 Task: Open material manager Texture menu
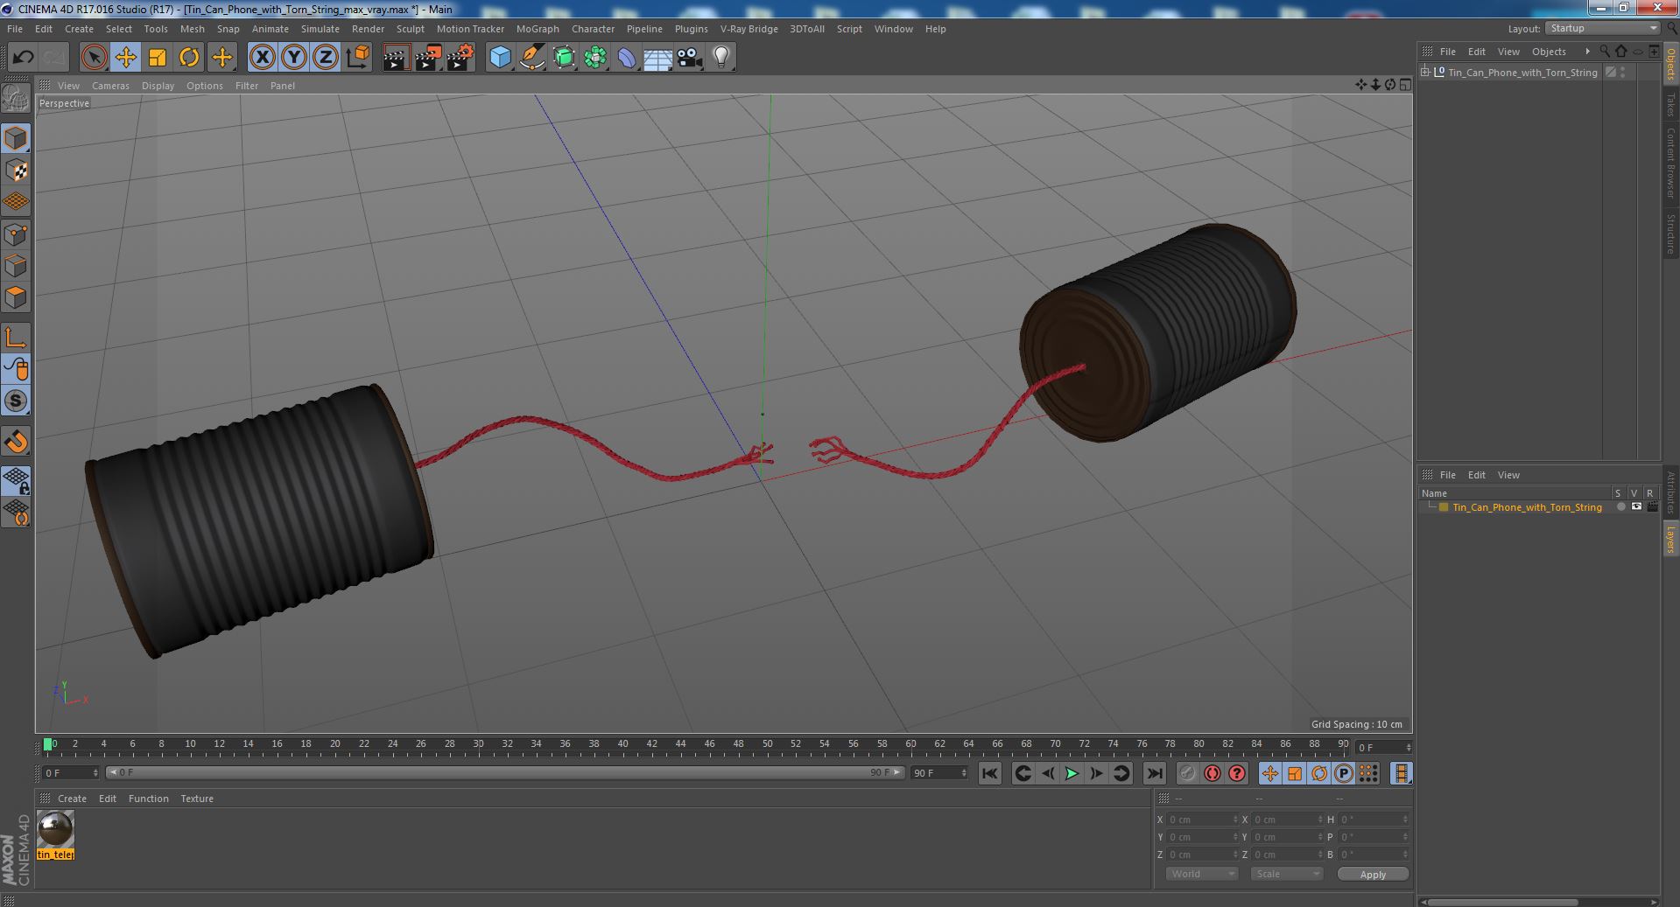(197, 799)
